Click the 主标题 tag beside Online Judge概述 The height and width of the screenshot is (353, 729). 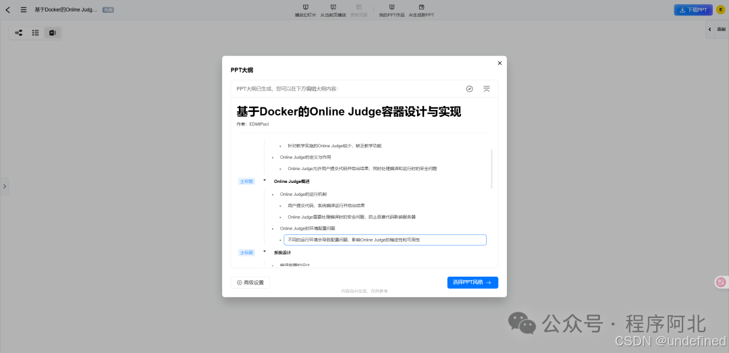coord(246,182)
